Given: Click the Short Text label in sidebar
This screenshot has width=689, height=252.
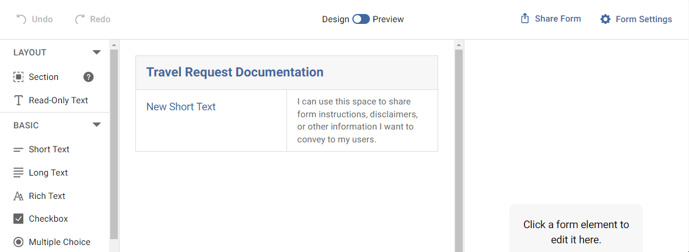Looking at the screenshot, I should point(49,150).
